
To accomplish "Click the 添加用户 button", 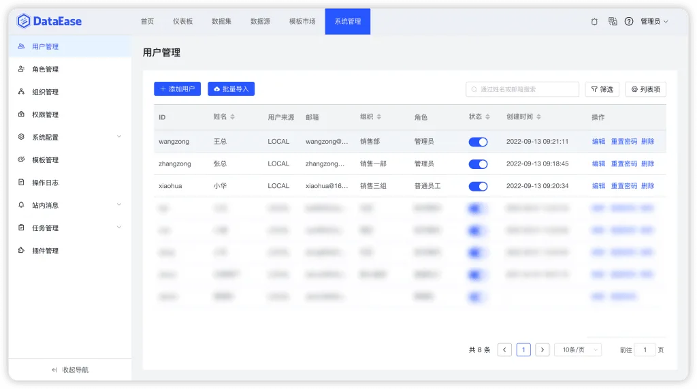I will click(x=178, y=89).
